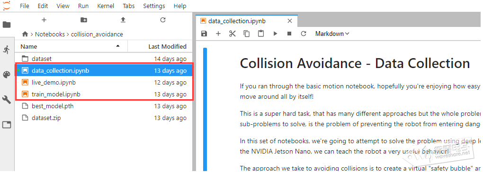
Task: Open the Commands palette sidebar icon
Action: [7, 75]
